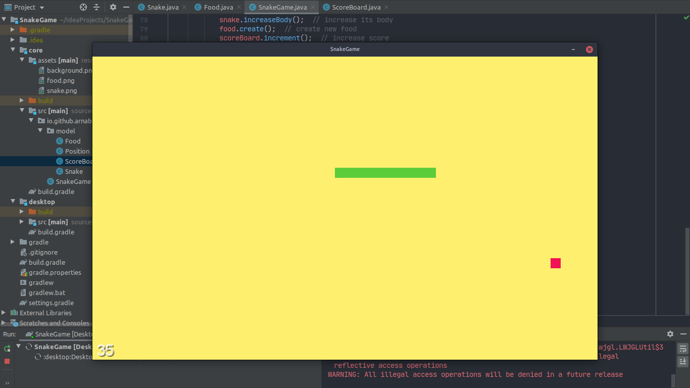Collapse the src [main] folder under core
This screenshot has width=690, height=388.
[x=22, y=111]
